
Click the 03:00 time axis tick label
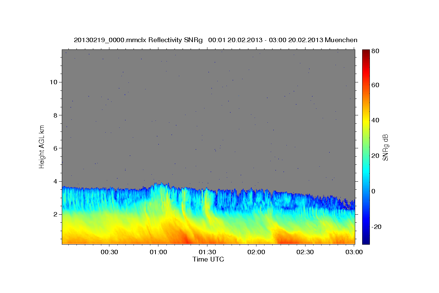tap(354, 252)
